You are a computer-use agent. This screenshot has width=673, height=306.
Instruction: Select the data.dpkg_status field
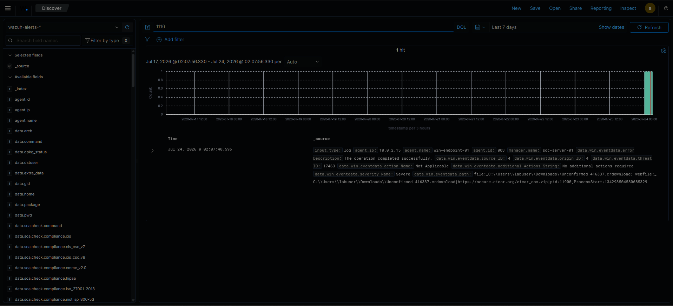(x=31, y=152)
